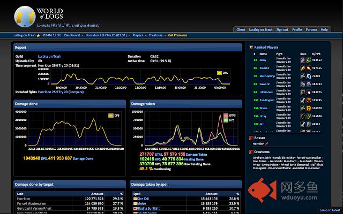Click the Damage taken DTPS/HPS chart
This screenshot has width=343, height=214.
click(191, 128)
